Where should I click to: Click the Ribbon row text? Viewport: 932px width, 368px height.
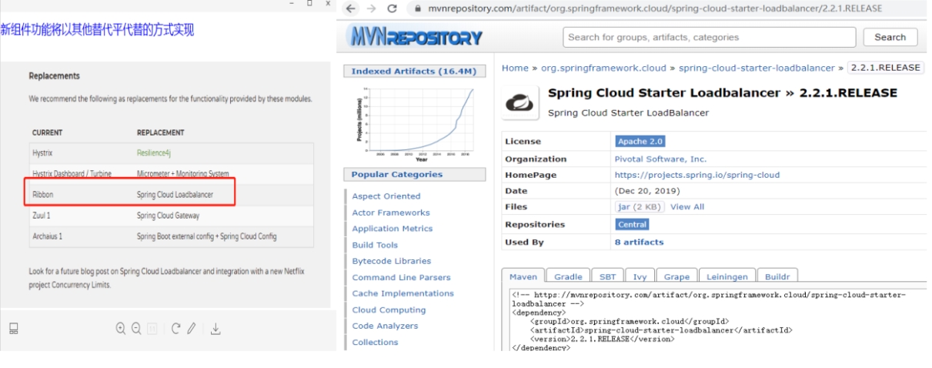42,195
